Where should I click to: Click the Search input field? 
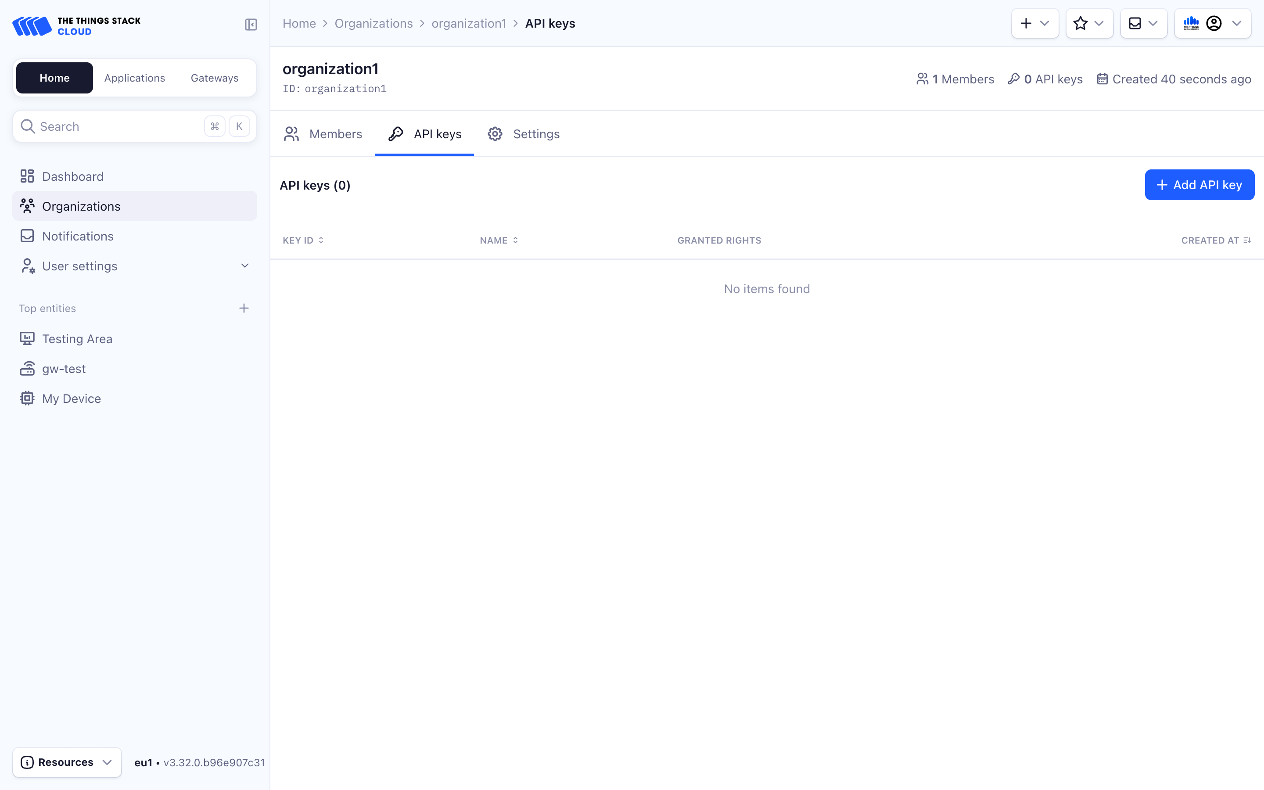point(135,126)
